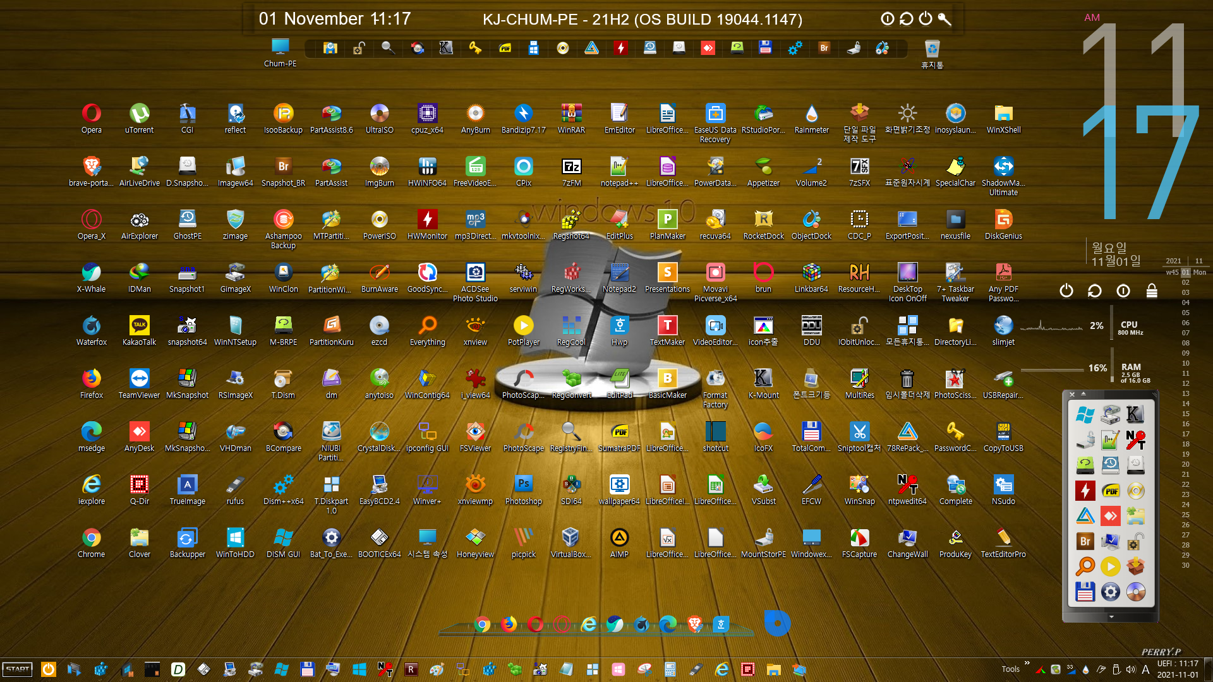Click the PDF icon in the side launcher
The image size is (1213, 682).
pyautogui.click(x=1110, y=491)
